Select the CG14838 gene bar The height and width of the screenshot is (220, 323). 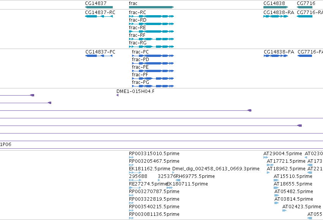(x=276, y=7)
